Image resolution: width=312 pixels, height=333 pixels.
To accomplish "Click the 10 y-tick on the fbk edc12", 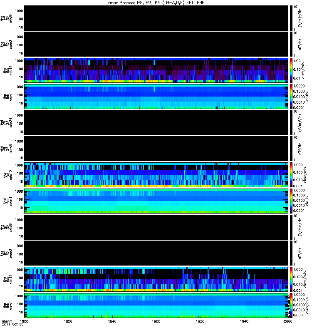I will 21,286.
